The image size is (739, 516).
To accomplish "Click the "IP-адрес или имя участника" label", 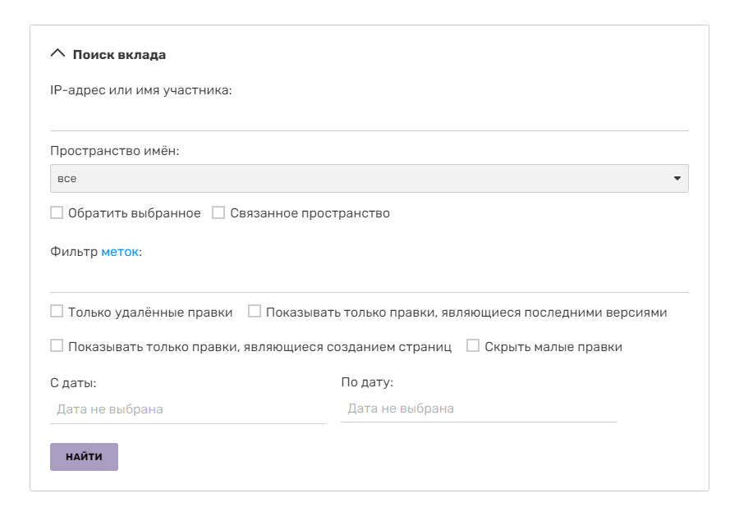I will pos(141,90).
